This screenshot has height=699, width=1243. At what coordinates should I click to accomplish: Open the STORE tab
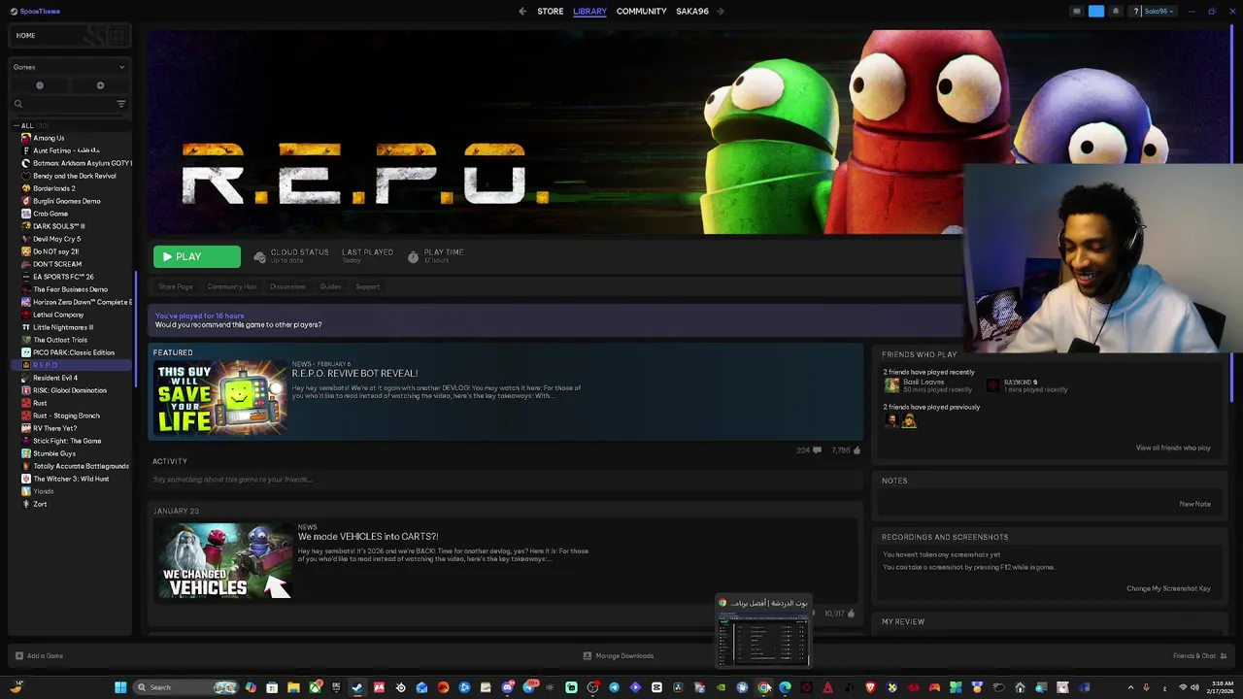551,12
